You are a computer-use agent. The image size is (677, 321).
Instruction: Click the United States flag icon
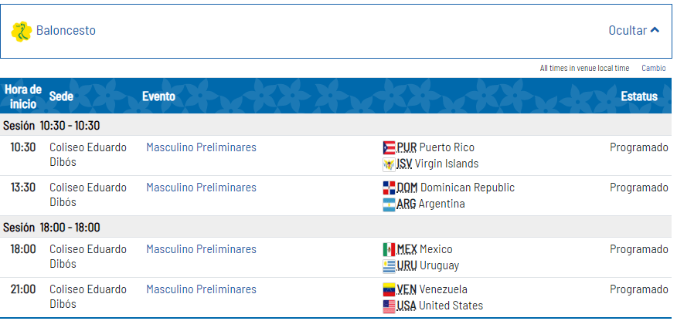coord(389,306)
